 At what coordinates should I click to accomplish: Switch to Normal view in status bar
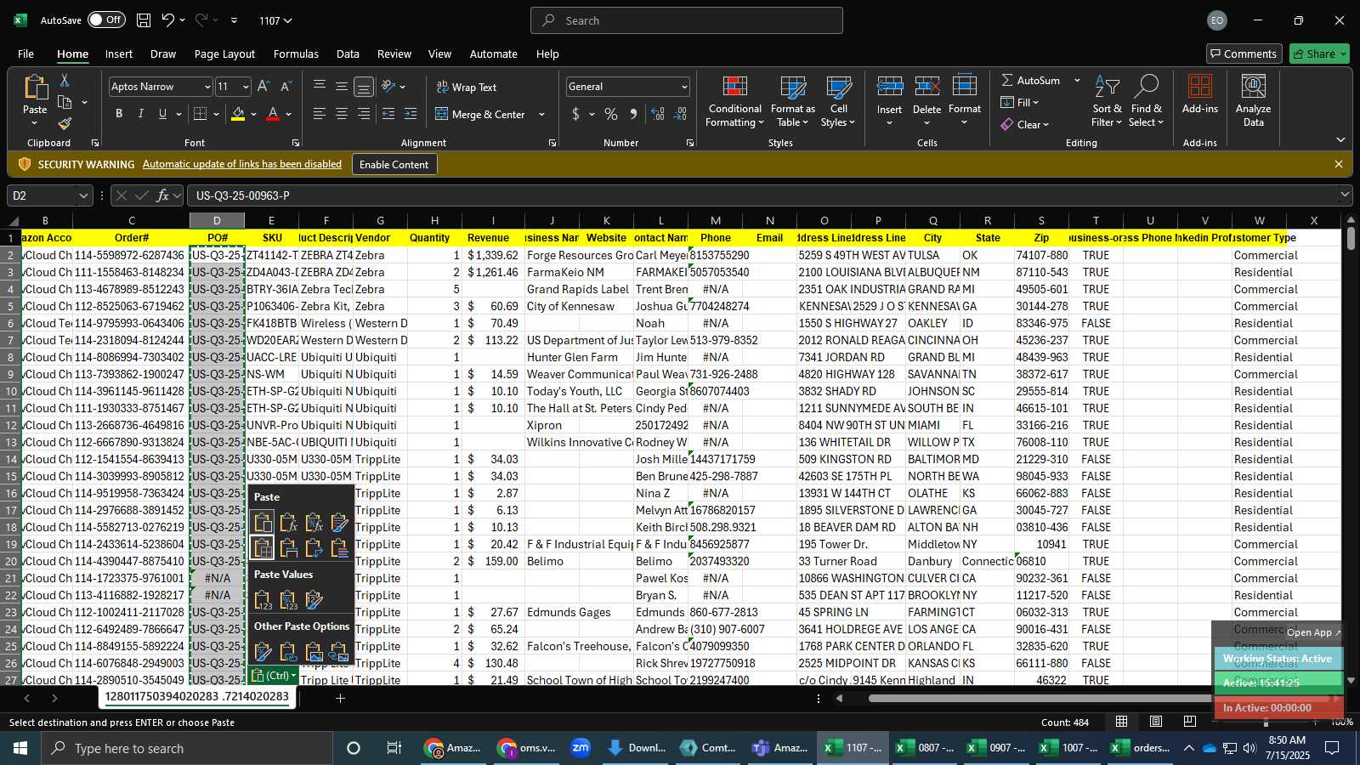pyautogui.click(x=1122, y=722)
